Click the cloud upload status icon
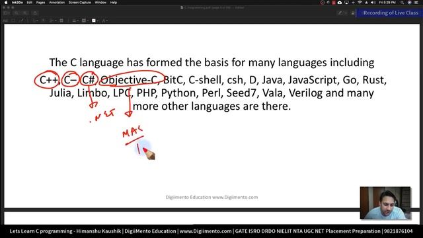Screen dimensions: 423x238 (340, 3)
